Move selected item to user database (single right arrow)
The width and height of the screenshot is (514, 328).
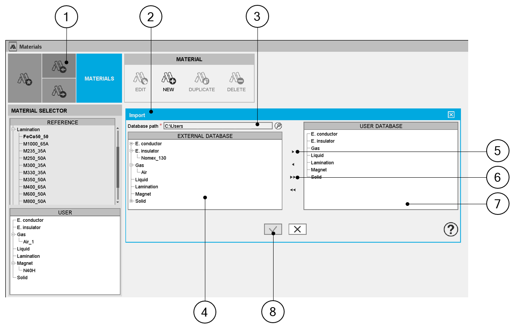(x=293, y=152)
